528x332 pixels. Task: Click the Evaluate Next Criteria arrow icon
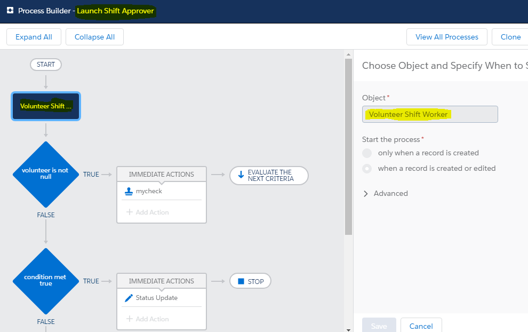pos(241,175)
